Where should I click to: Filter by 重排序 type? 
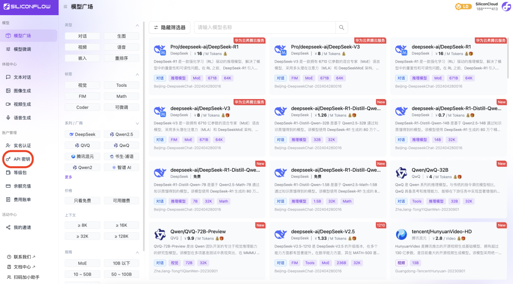tap(122, 58)
